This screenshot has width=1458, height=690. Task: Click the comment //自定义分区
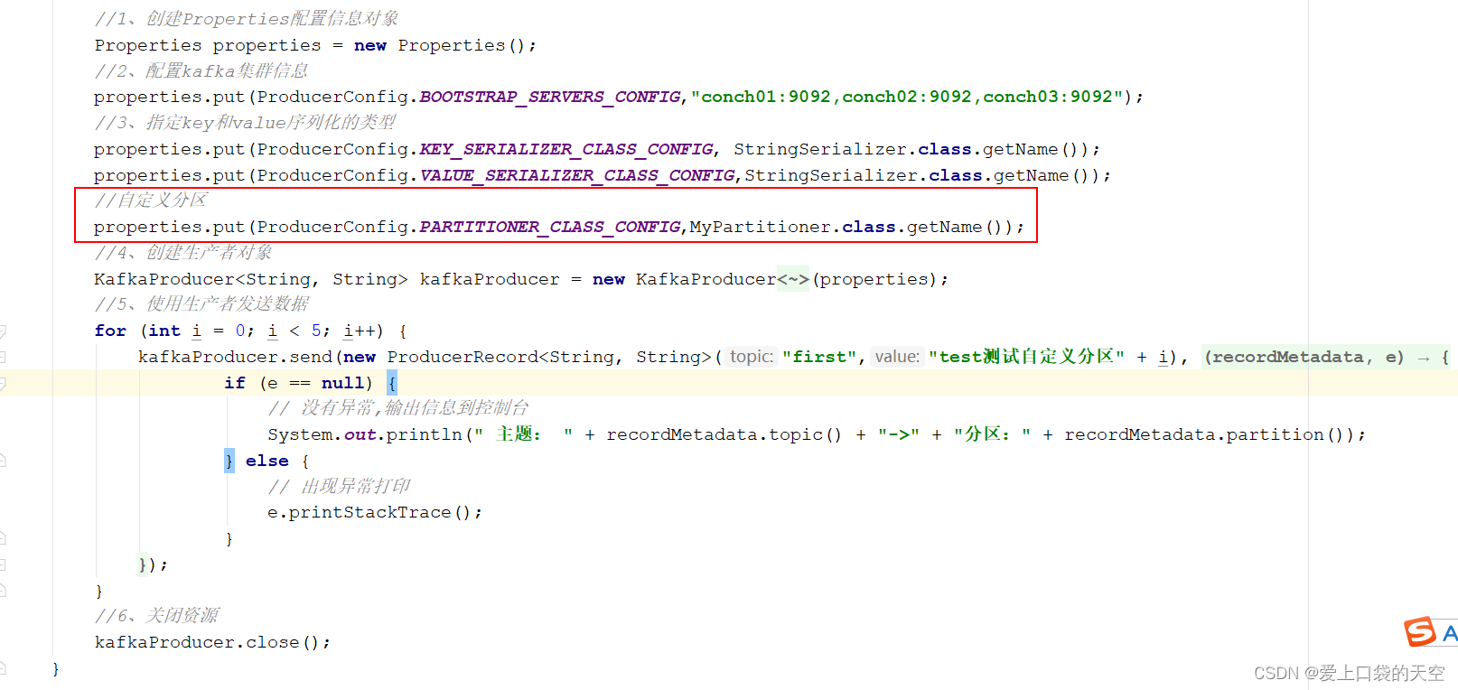click(x=151, y=200)
